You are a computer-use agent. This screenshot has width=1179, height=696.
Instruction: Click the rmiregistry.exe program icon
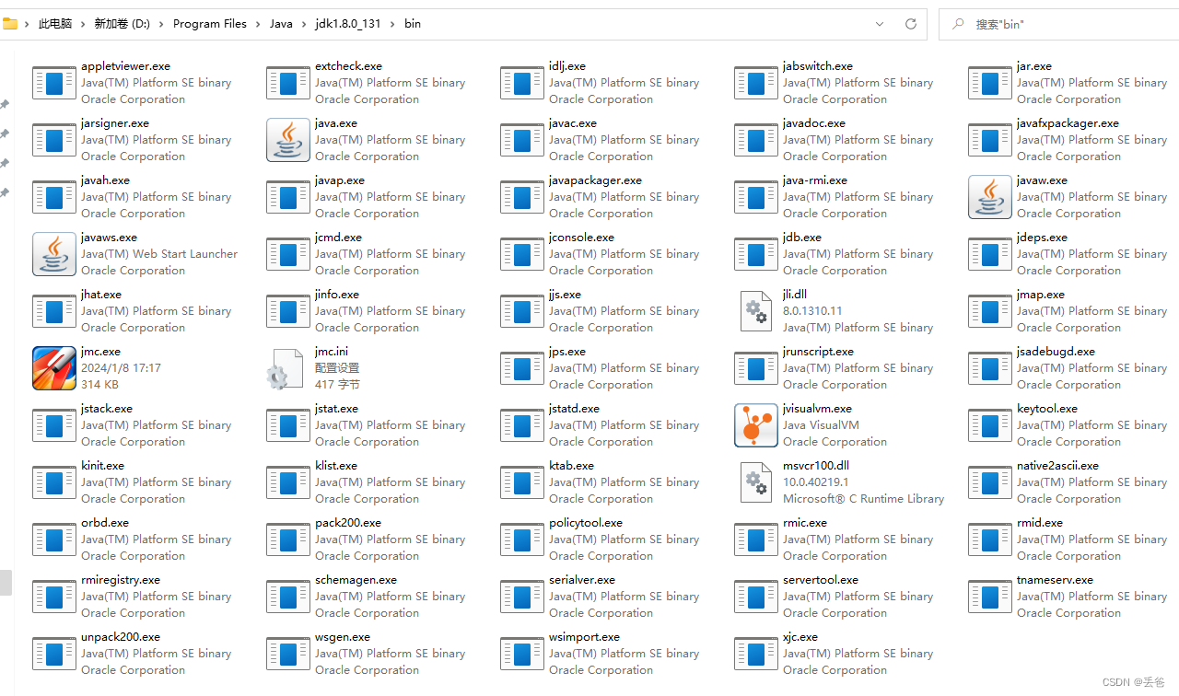54,597
